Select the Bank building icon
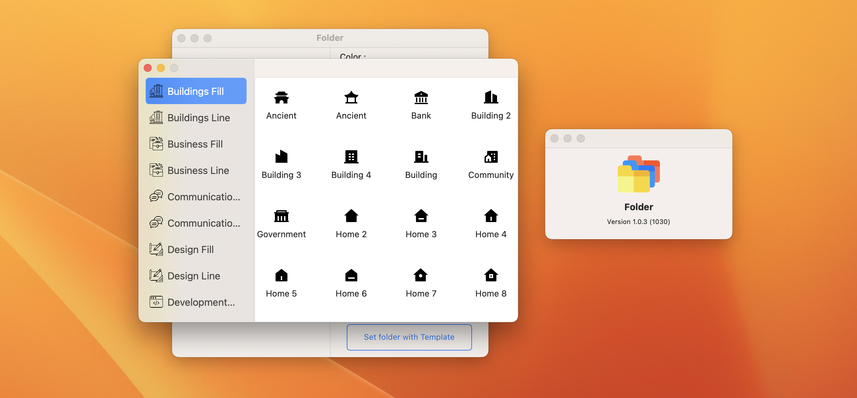The height and width of the screenshot is (398, 857). tap(421, 98)
